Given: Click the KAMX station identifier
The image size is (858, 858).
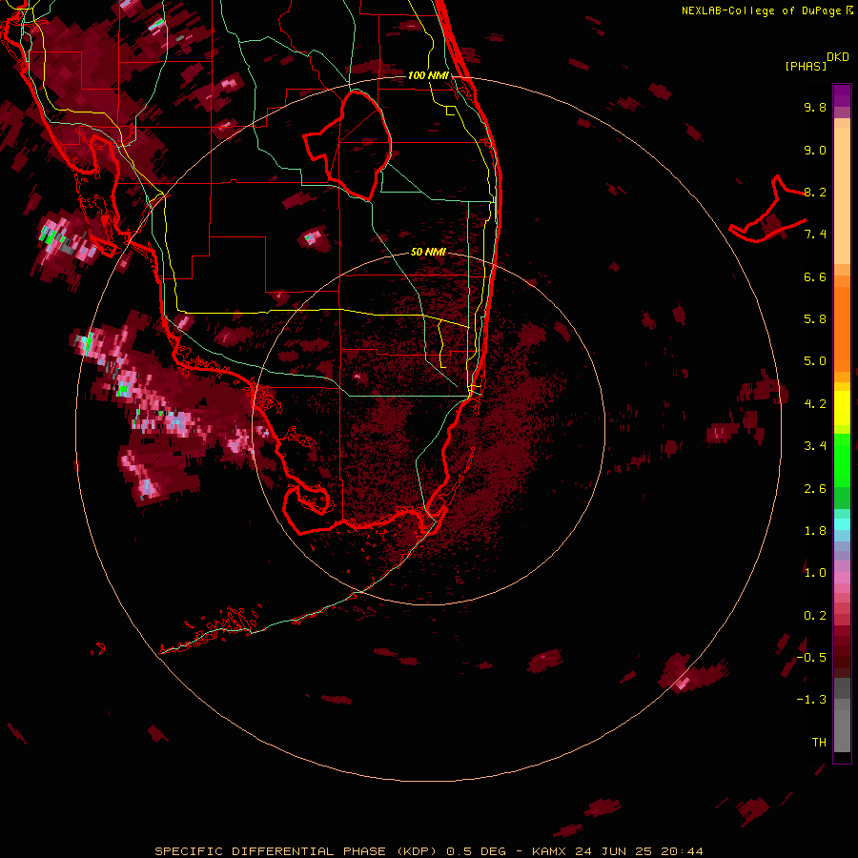Looking at the screenshot, I should pyautogui.click(x=550, y=851).
